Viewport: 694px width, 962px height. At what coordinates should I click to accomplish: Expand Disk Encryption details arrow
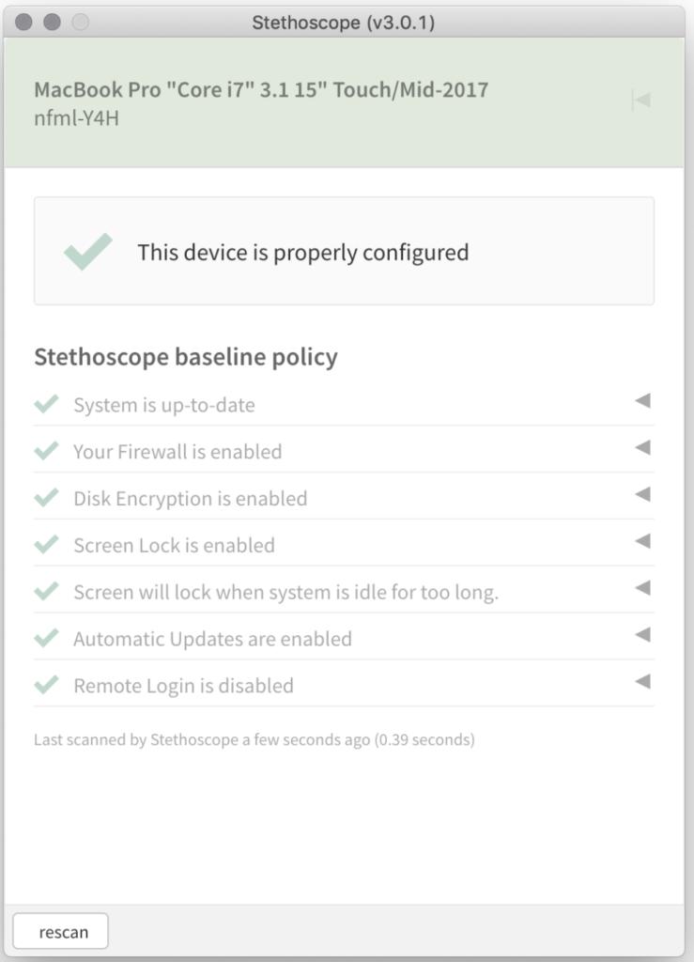click(x=642, y=494)
